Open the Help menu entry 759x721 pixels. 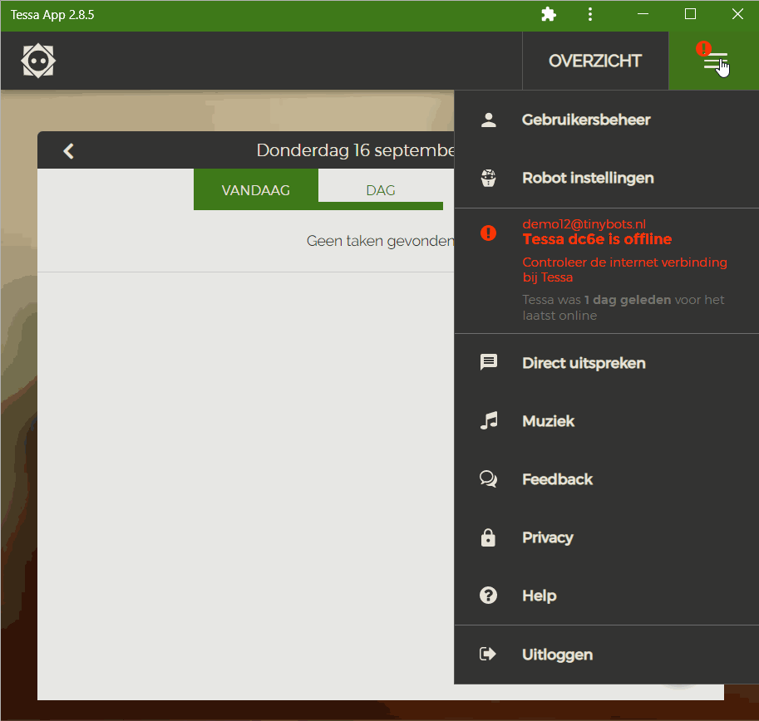click(607, 596)
